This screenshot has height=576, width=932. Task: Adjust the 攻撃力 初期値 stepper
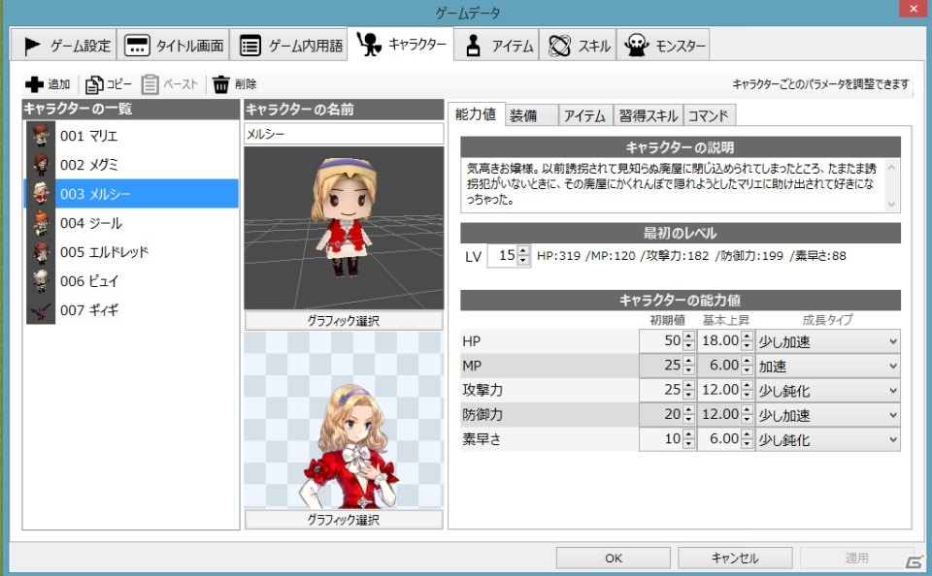pos(688,390)
